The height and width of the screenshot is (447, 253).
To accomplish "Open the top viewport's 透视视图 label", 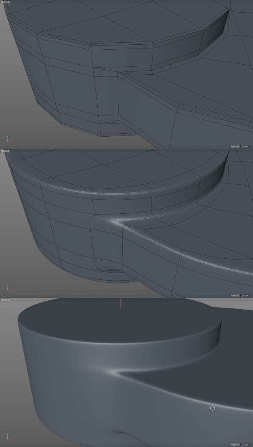I will [5, 2].
